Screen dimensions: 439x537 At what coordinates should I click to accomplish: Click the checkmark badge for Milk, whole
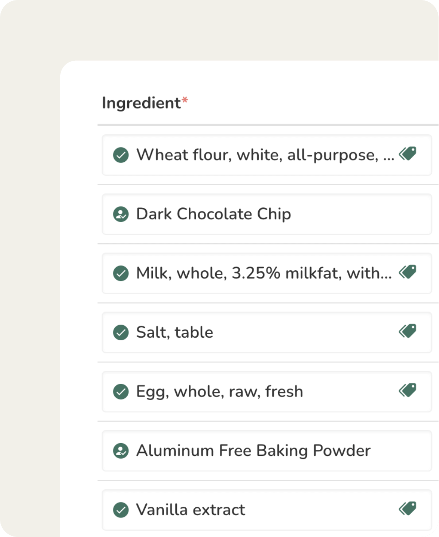120,273
